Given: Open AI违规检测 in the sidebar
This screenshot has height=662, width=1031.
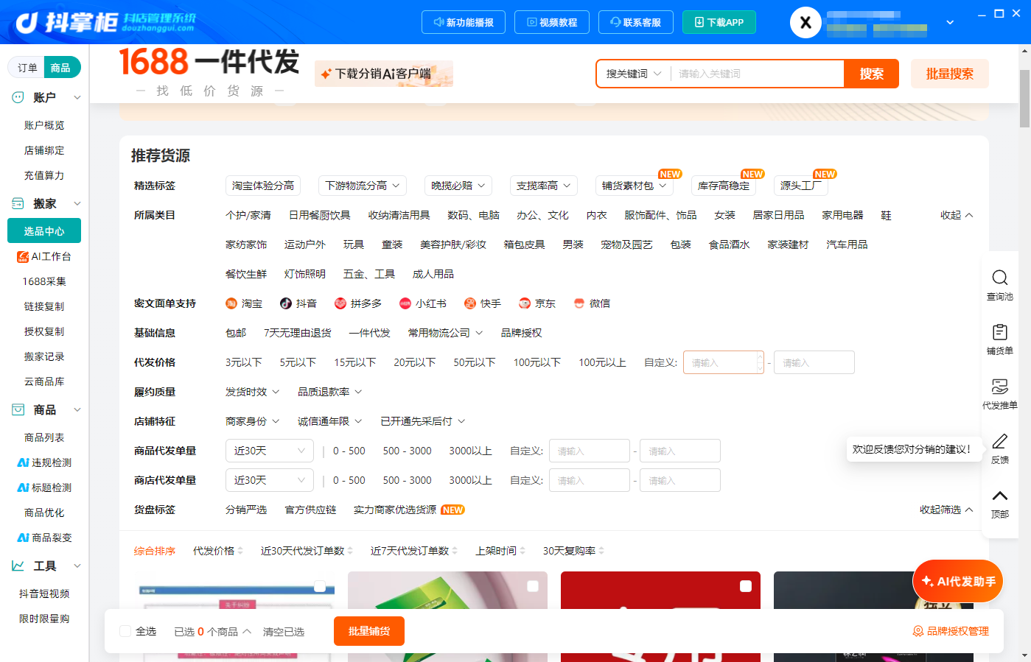Looking at the screenshot, I should click(44, 462).
